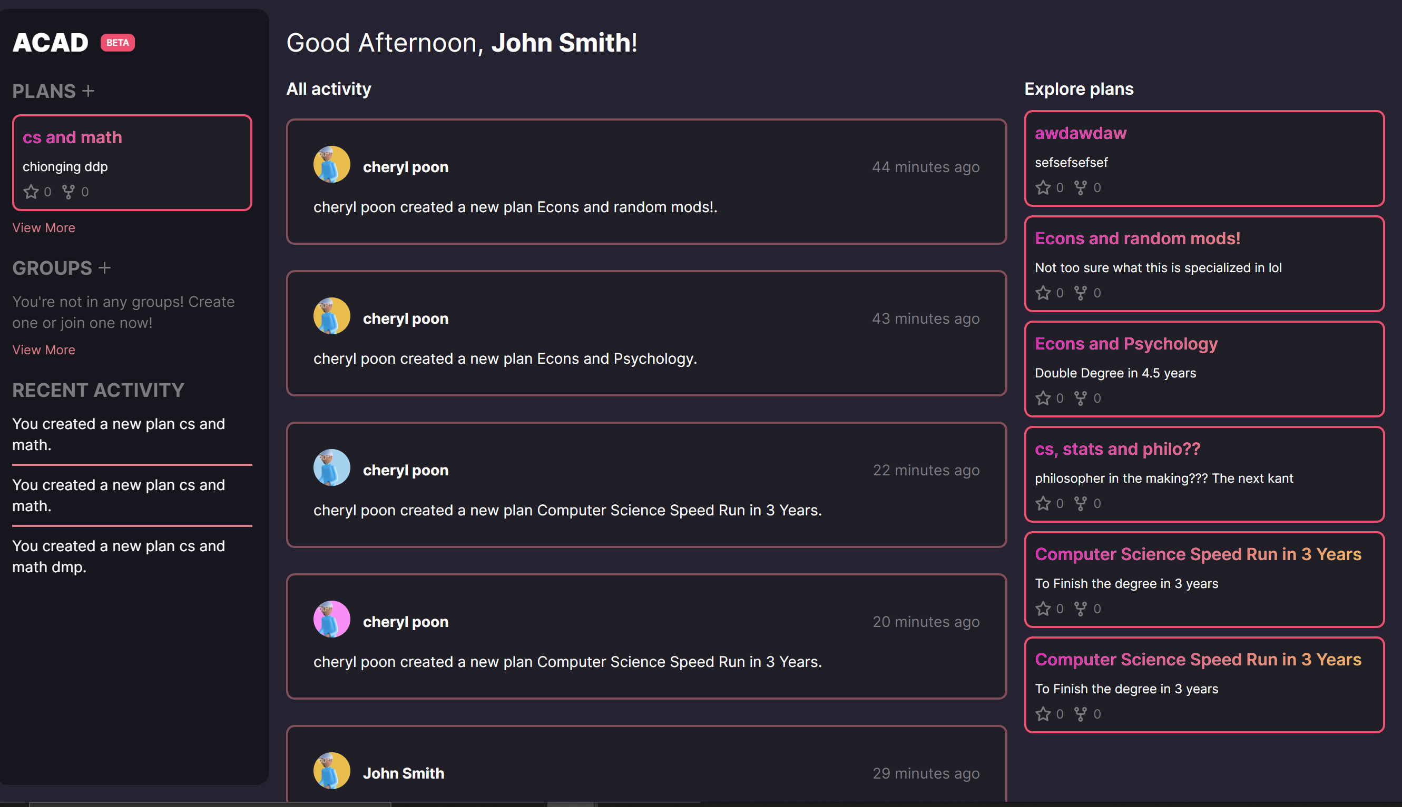
Task: Click the ACAD logo
Action: click(x=51, y=43)
